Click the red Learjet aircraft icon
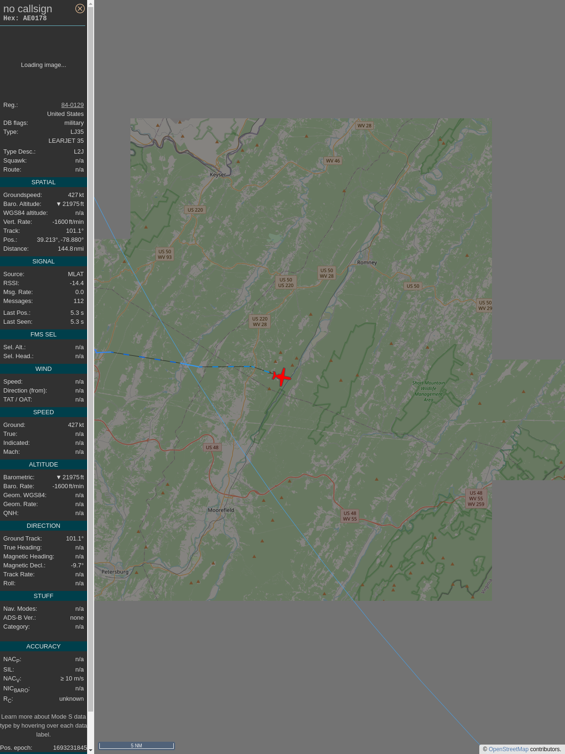 282,377
